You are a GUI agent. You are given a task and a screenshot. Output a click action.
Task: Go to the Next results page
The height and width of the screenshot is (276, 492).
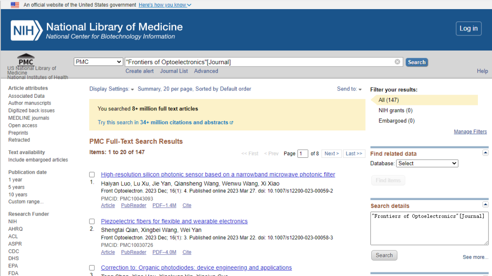tap(331, 154)
